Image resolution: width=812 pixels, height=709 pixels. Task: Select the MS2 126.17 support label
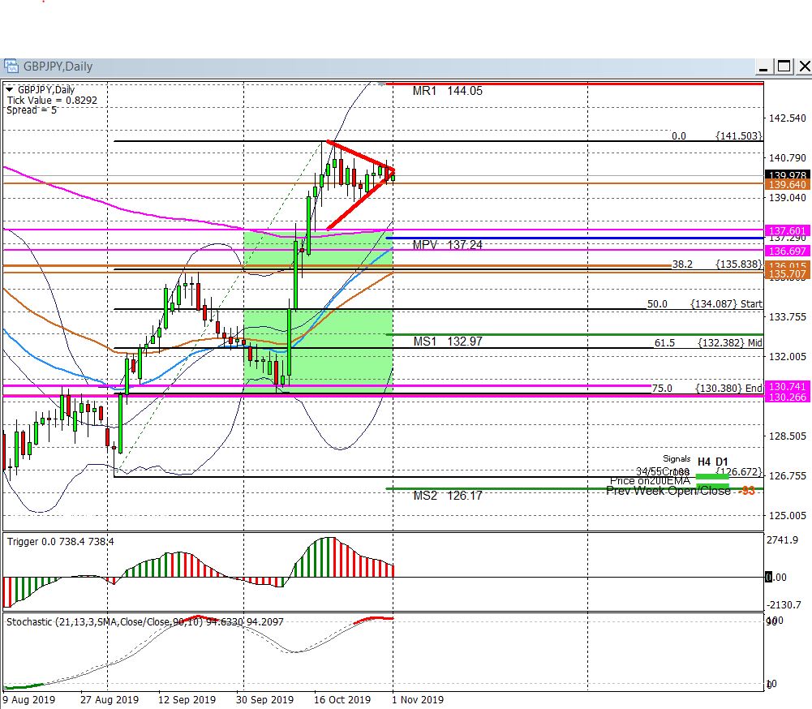click(x=447, y=495)
